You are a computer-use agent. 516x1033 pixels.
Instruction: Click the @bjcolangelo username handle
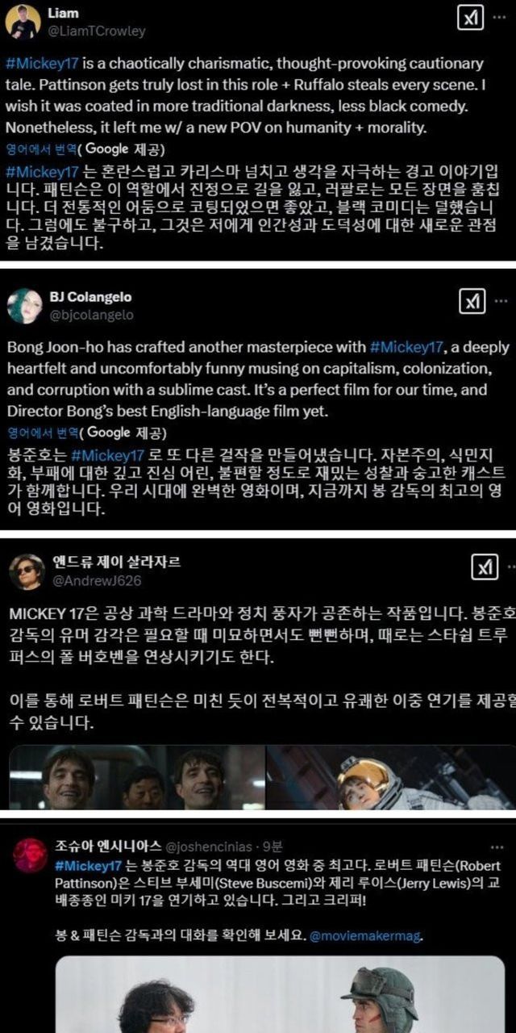[x=94, y=316]
